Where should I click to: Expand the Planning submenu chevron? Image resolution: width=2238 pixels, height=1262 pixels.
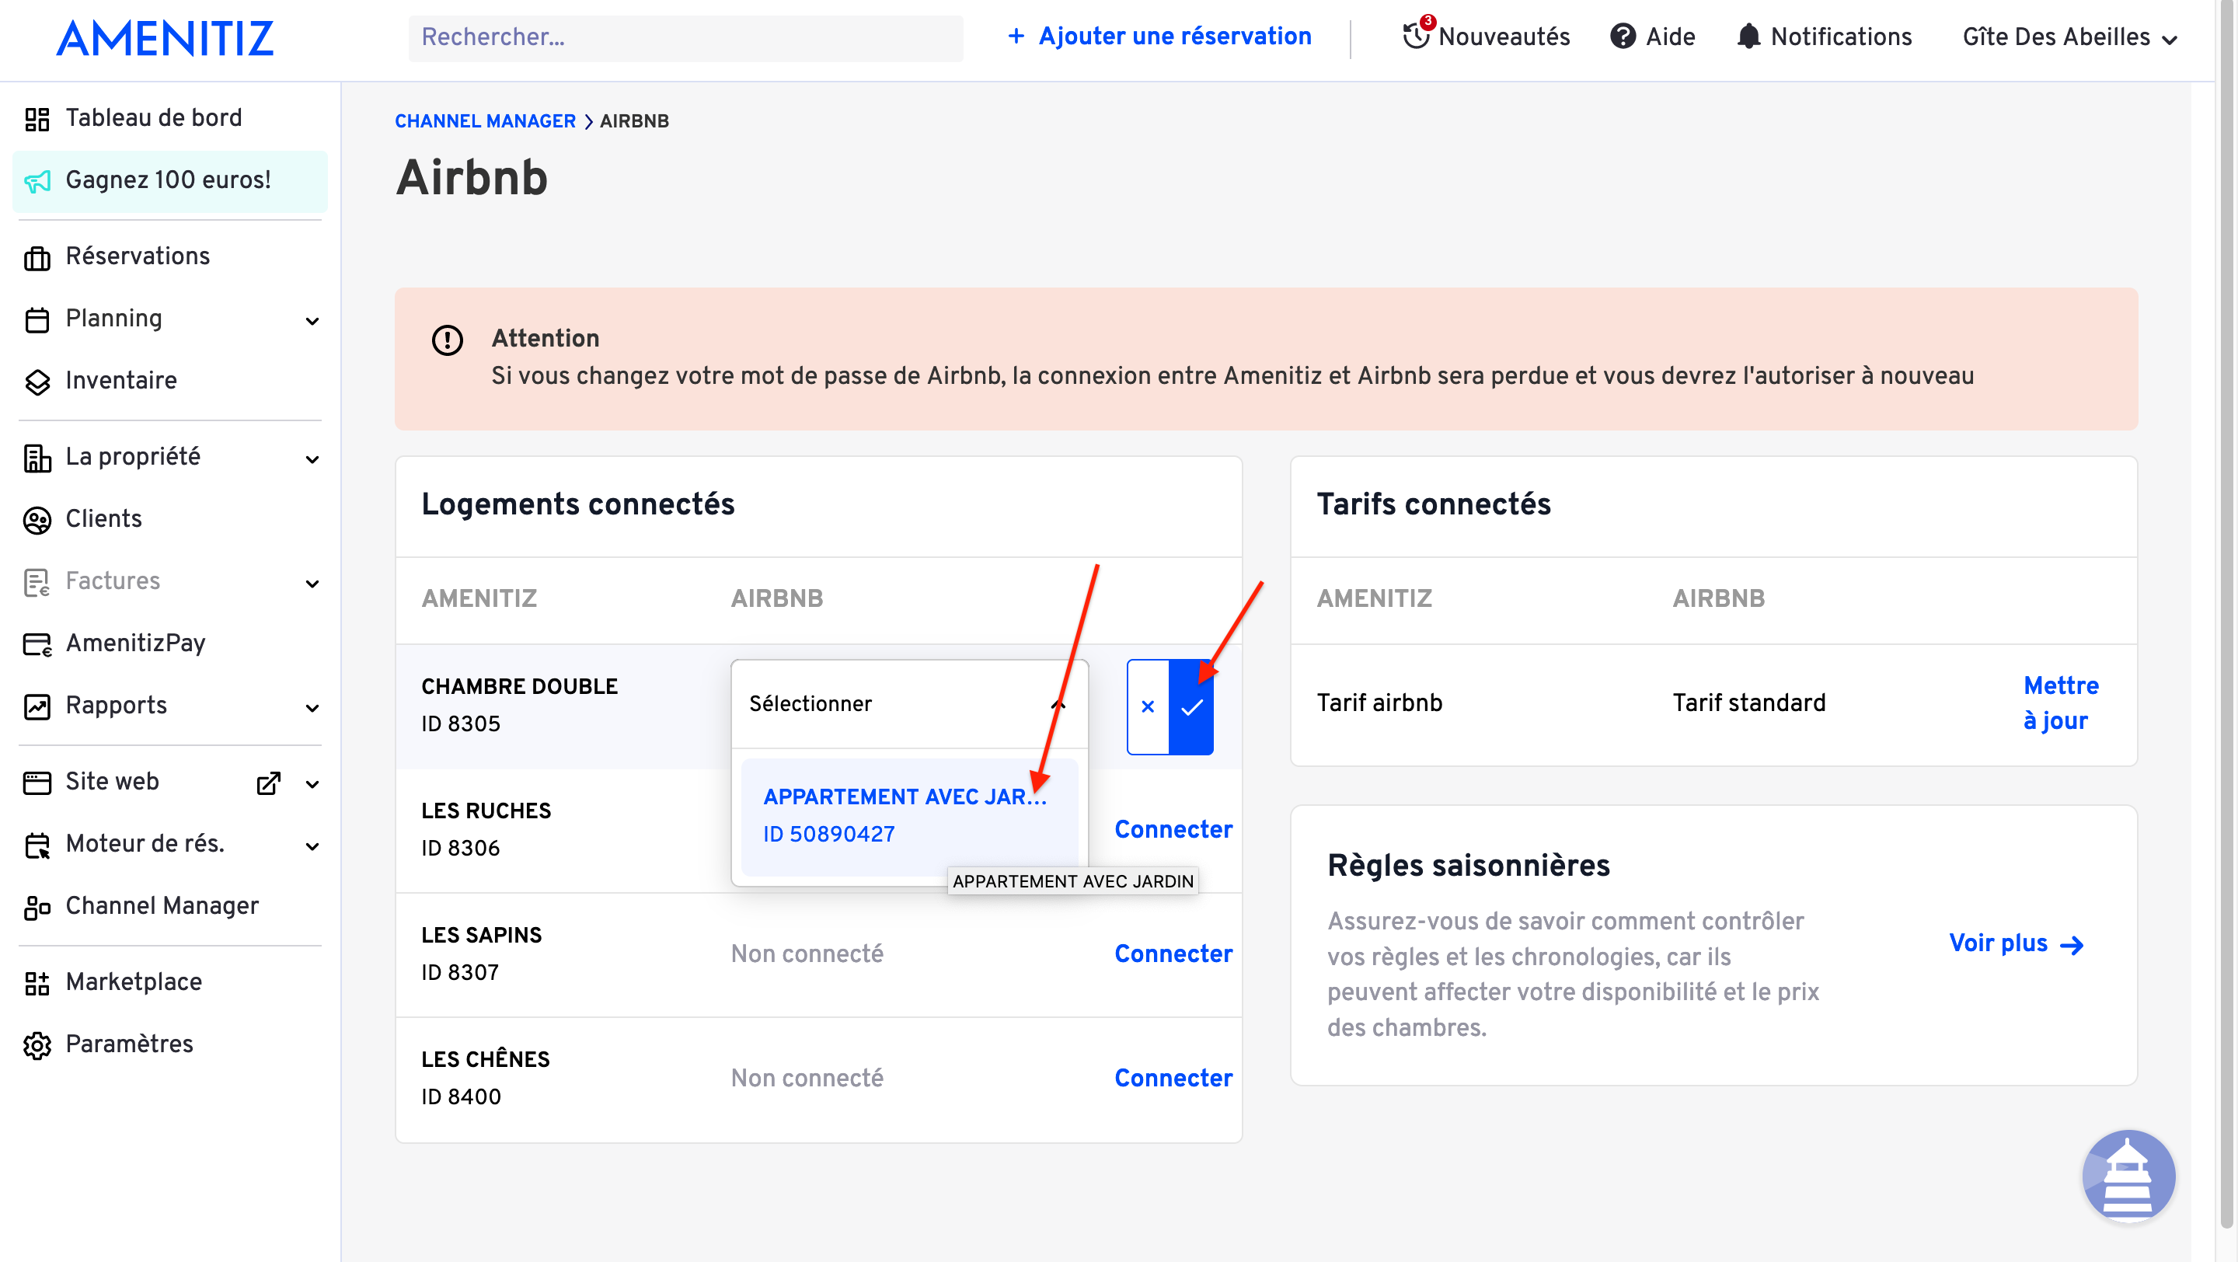click(x=312, y=322)
